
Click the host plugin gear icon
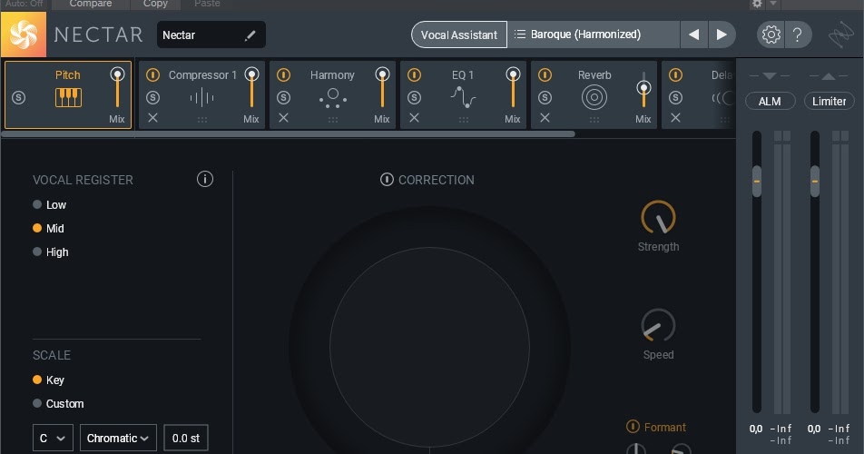pyautogui.click(x=757, y=4)
